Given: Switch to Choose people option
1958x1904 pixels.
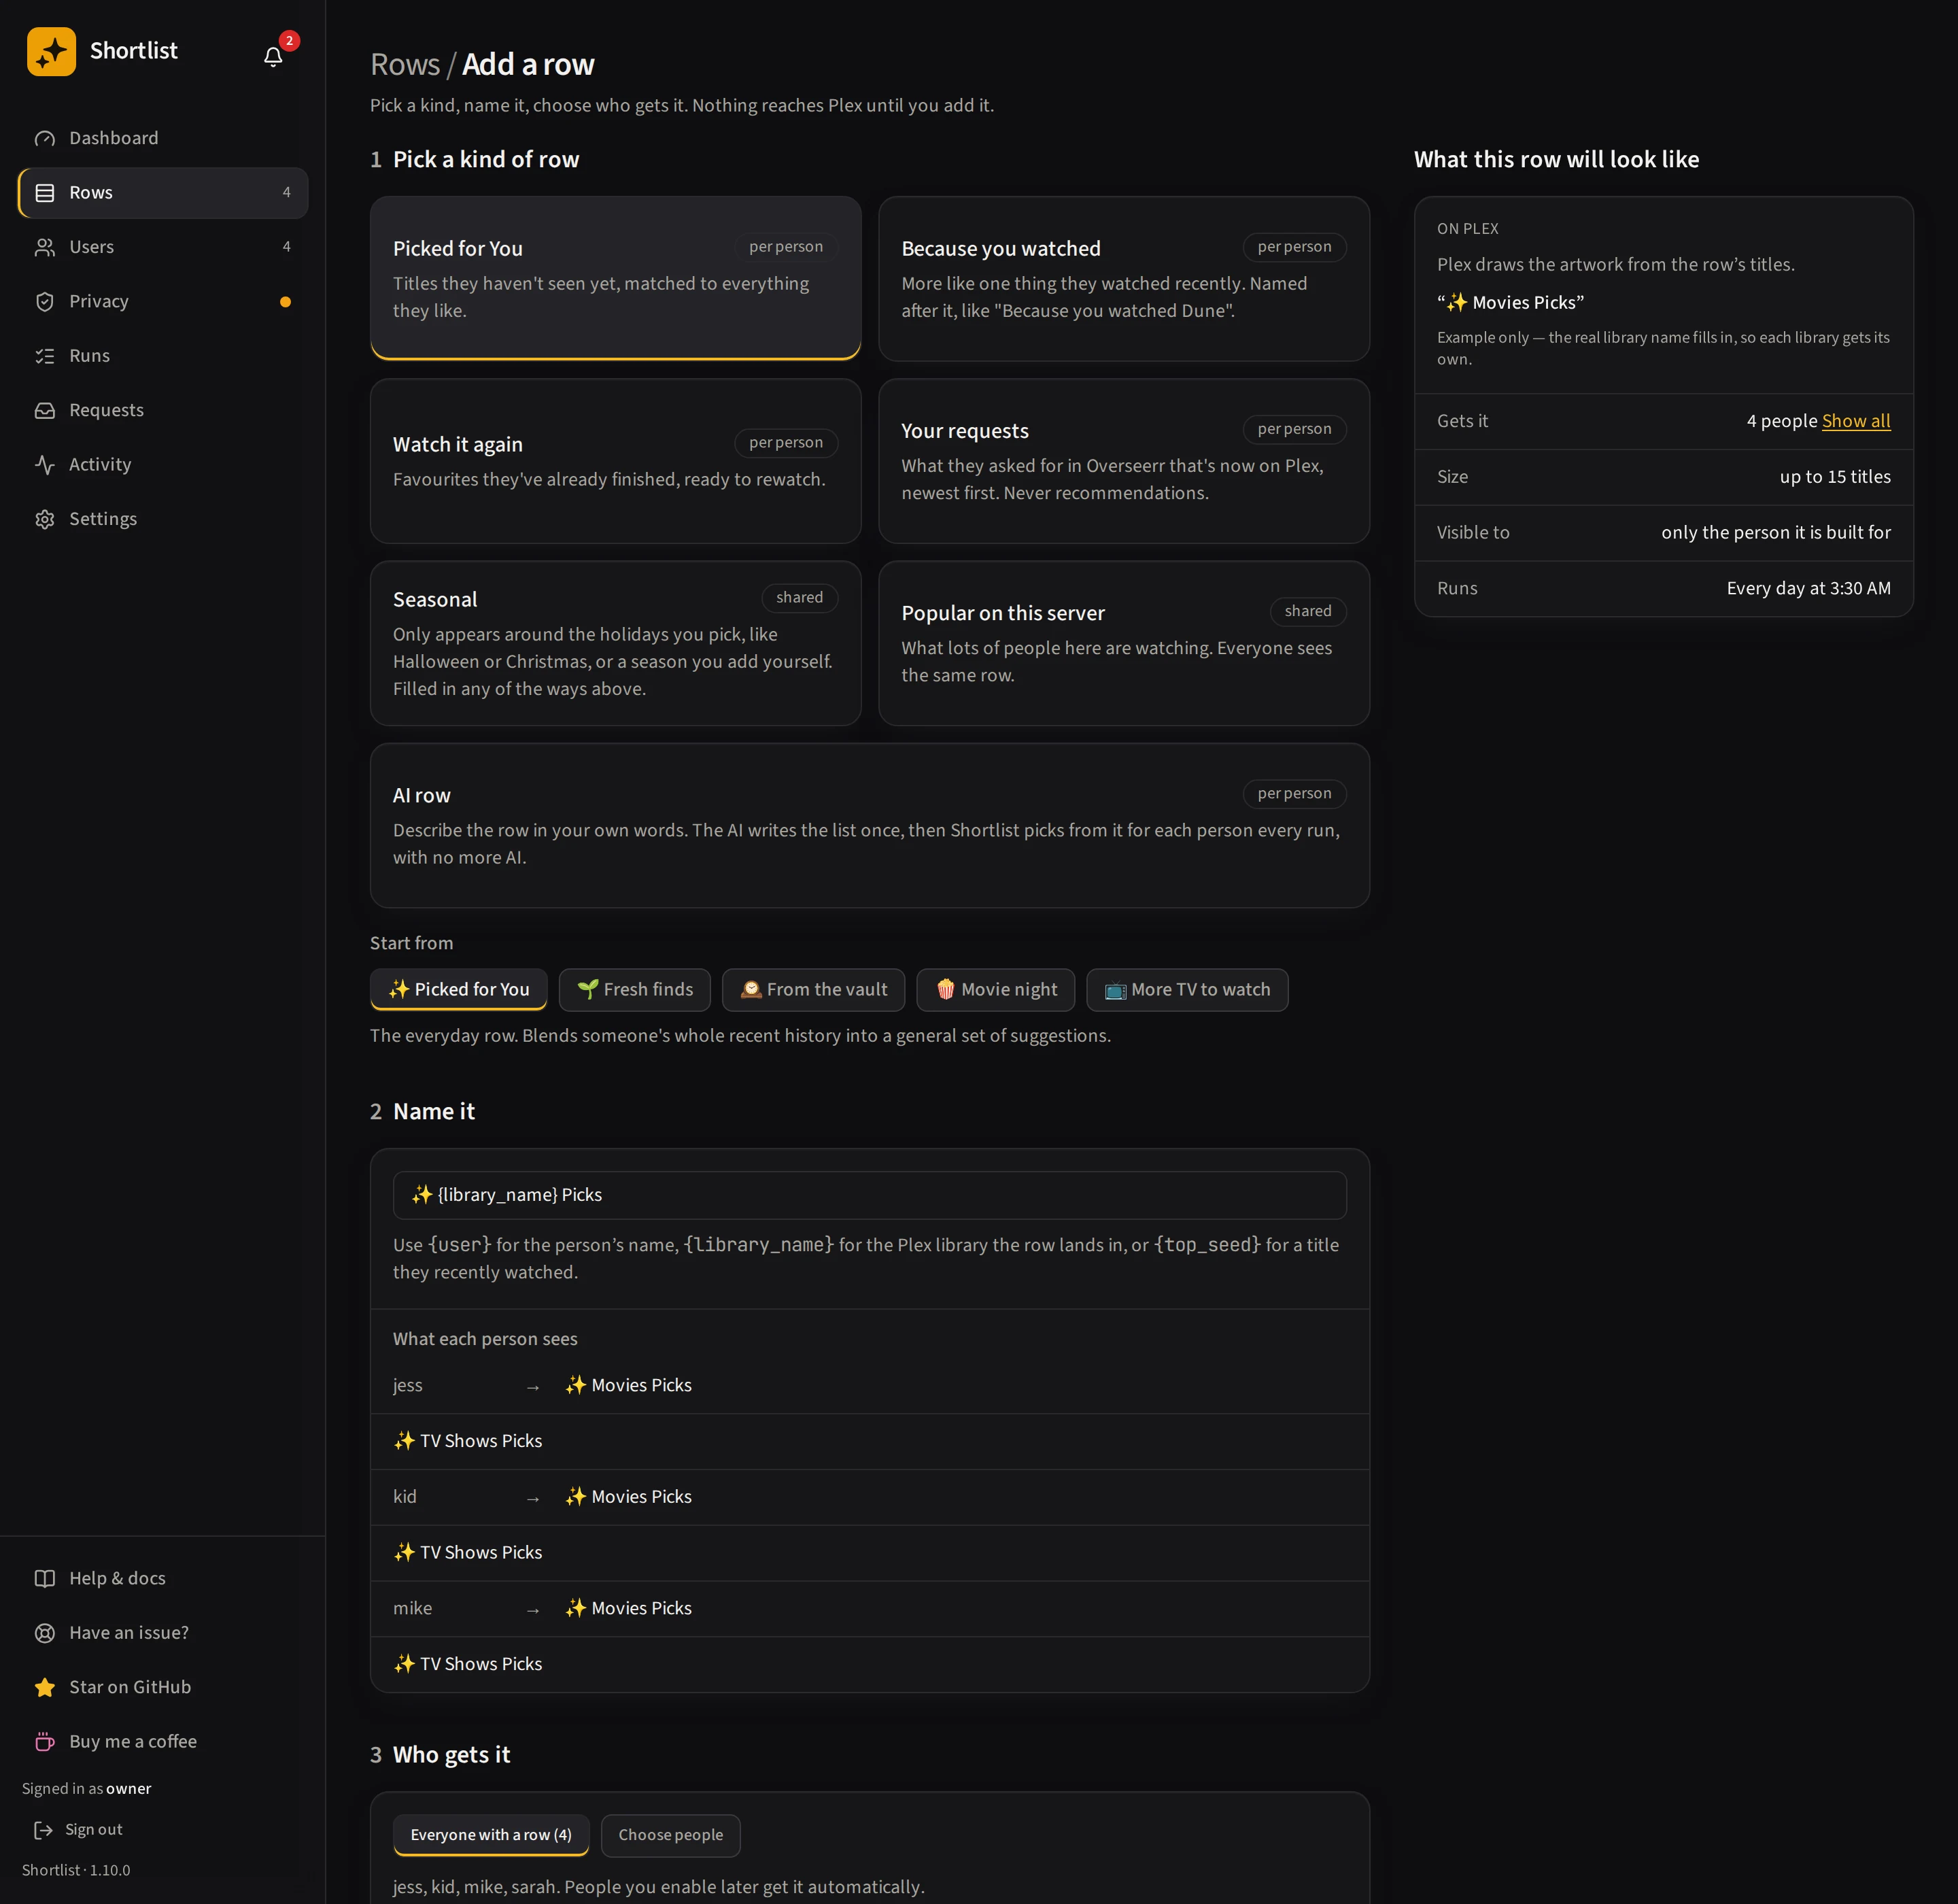Looking at the screenshot, I should pyautogui.click(x=671, y=1835).
